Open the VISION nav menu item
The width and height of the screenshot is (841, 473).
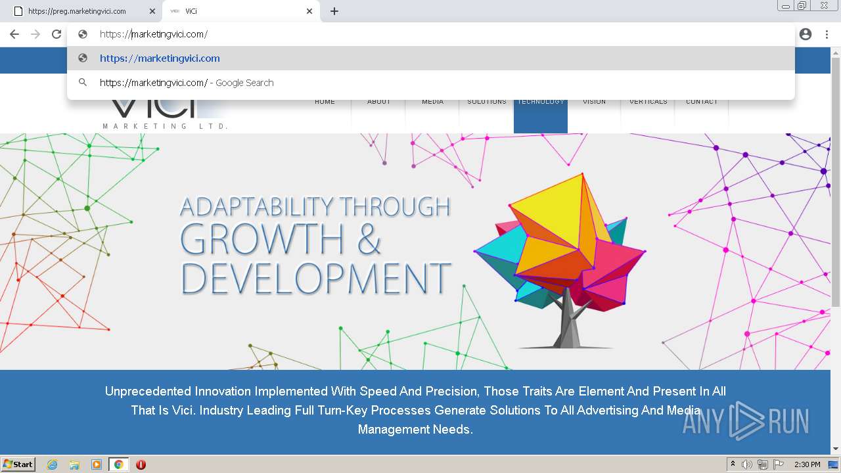(594, 102)
